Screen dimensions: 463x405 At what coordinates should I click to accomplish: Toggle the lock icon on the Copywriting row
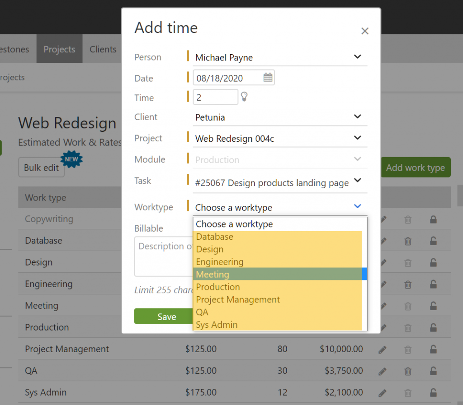[433, 219]
